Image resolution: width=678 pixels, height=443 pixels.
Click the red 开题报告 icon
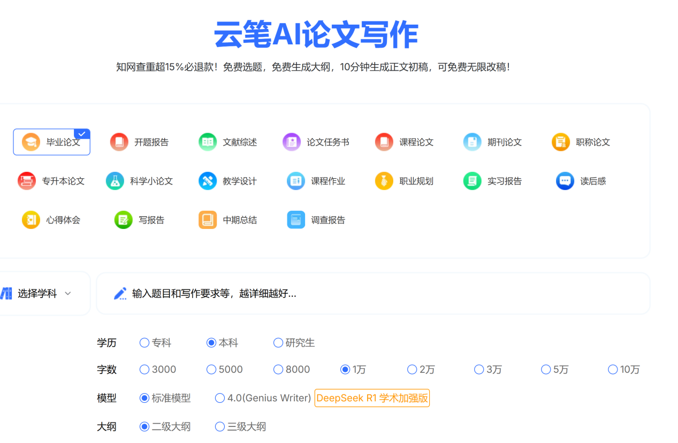click(119, 142)
